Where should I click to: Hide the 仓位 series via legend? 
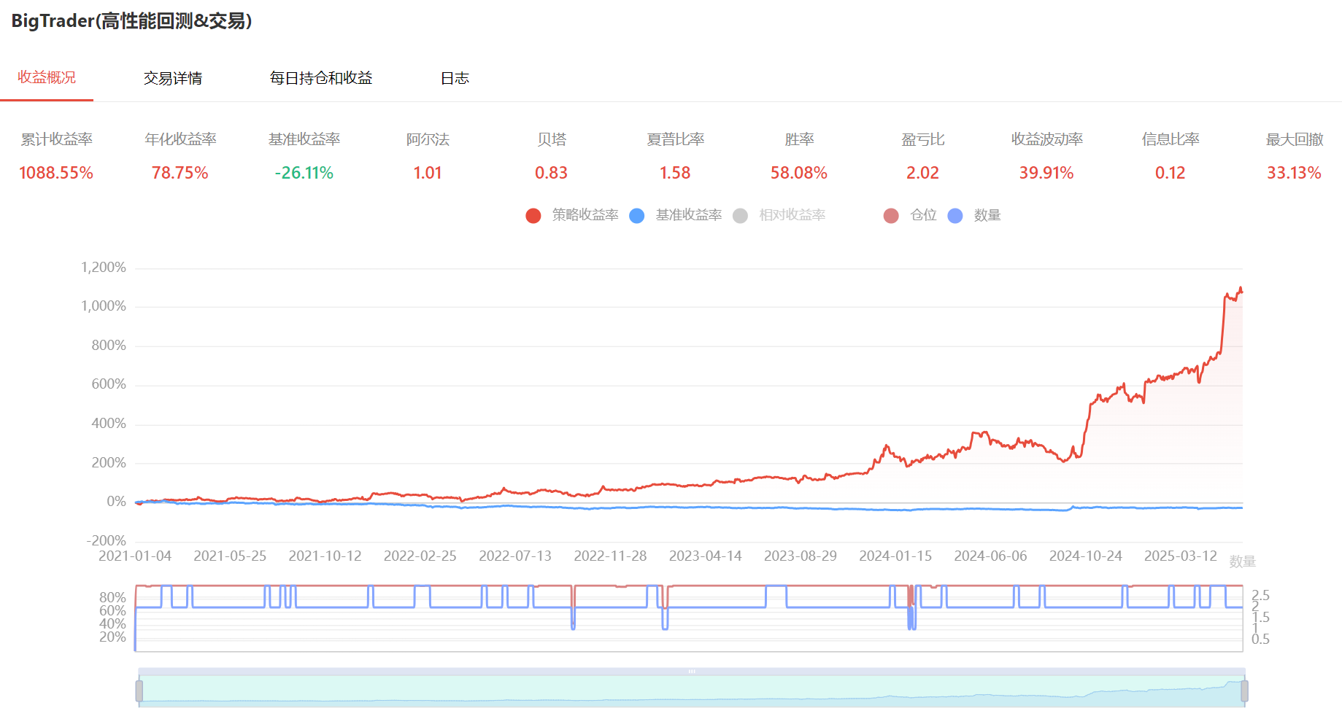click(x=891, y=216)
